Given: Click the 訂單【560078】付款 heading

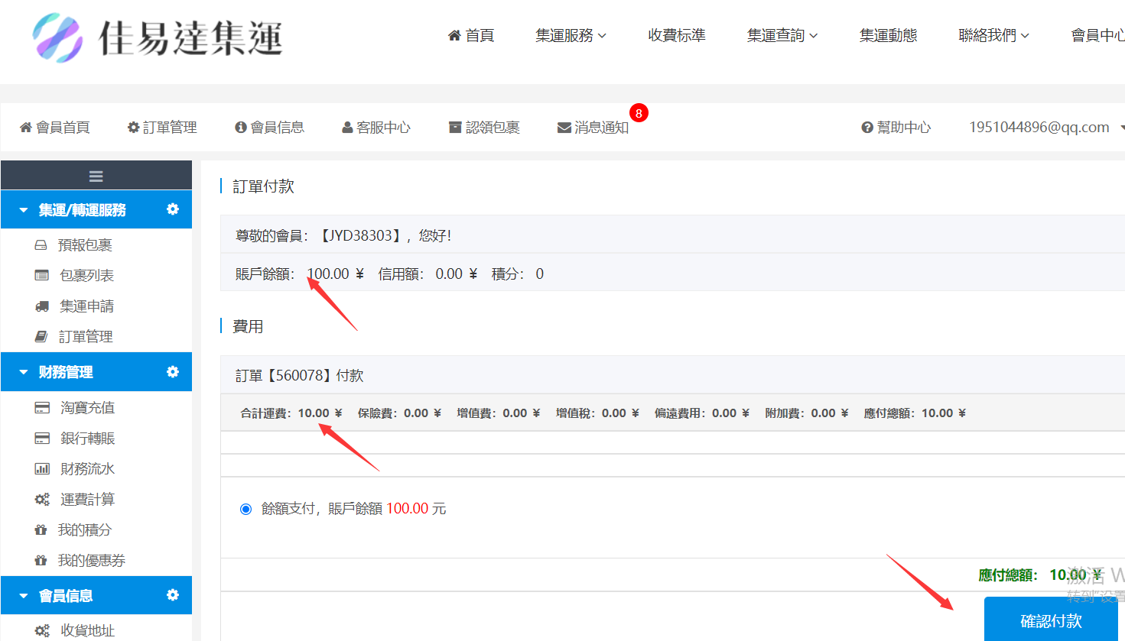Looking at the screenshot, I should [300, 375].
